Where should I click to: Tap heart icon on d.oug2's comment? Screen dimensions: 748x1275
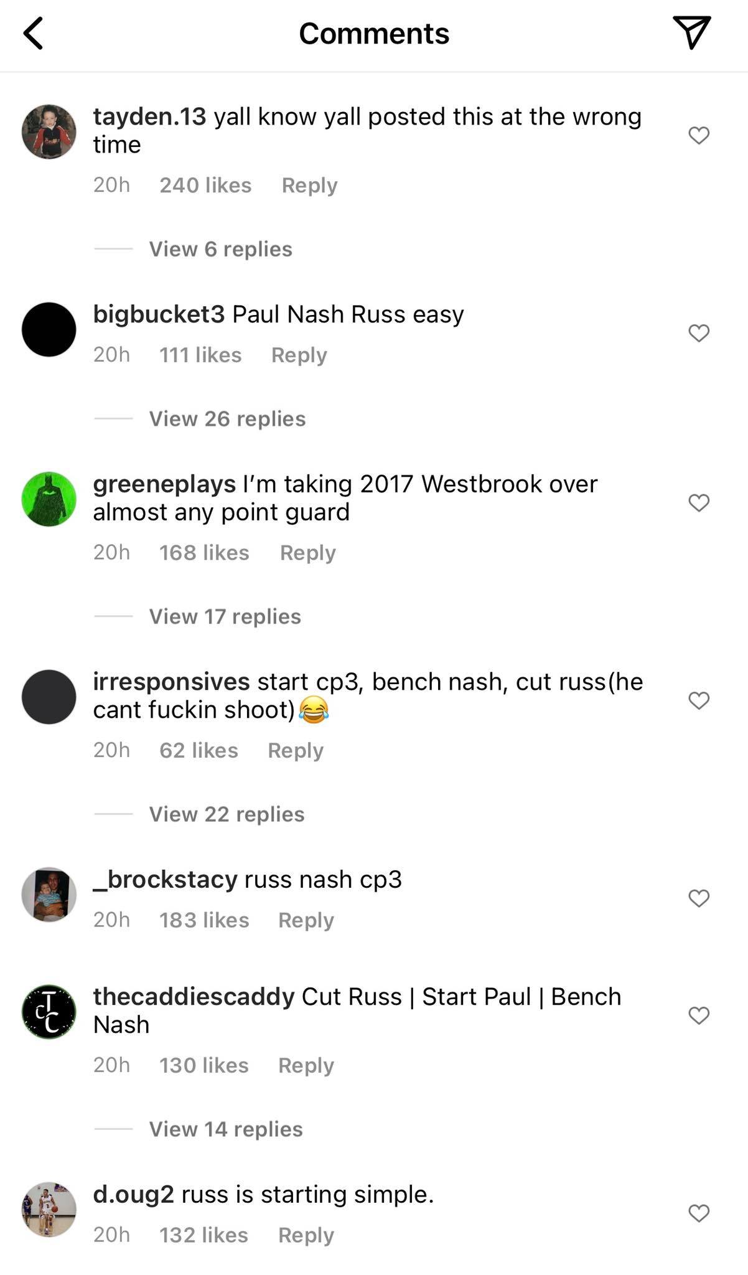click(699, 1213)
